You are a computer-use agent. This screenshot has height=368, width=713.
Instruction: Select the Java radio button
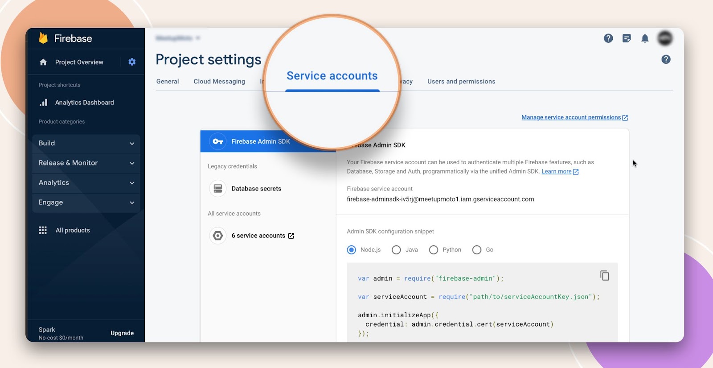[x=396, y=250]
